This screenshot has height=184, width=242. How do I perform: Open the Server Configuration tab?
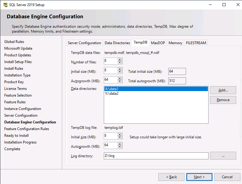pos(84,43)
